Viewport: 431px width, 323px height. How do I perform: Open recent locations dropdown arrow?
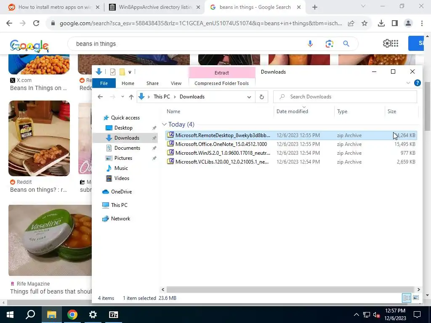122,97
